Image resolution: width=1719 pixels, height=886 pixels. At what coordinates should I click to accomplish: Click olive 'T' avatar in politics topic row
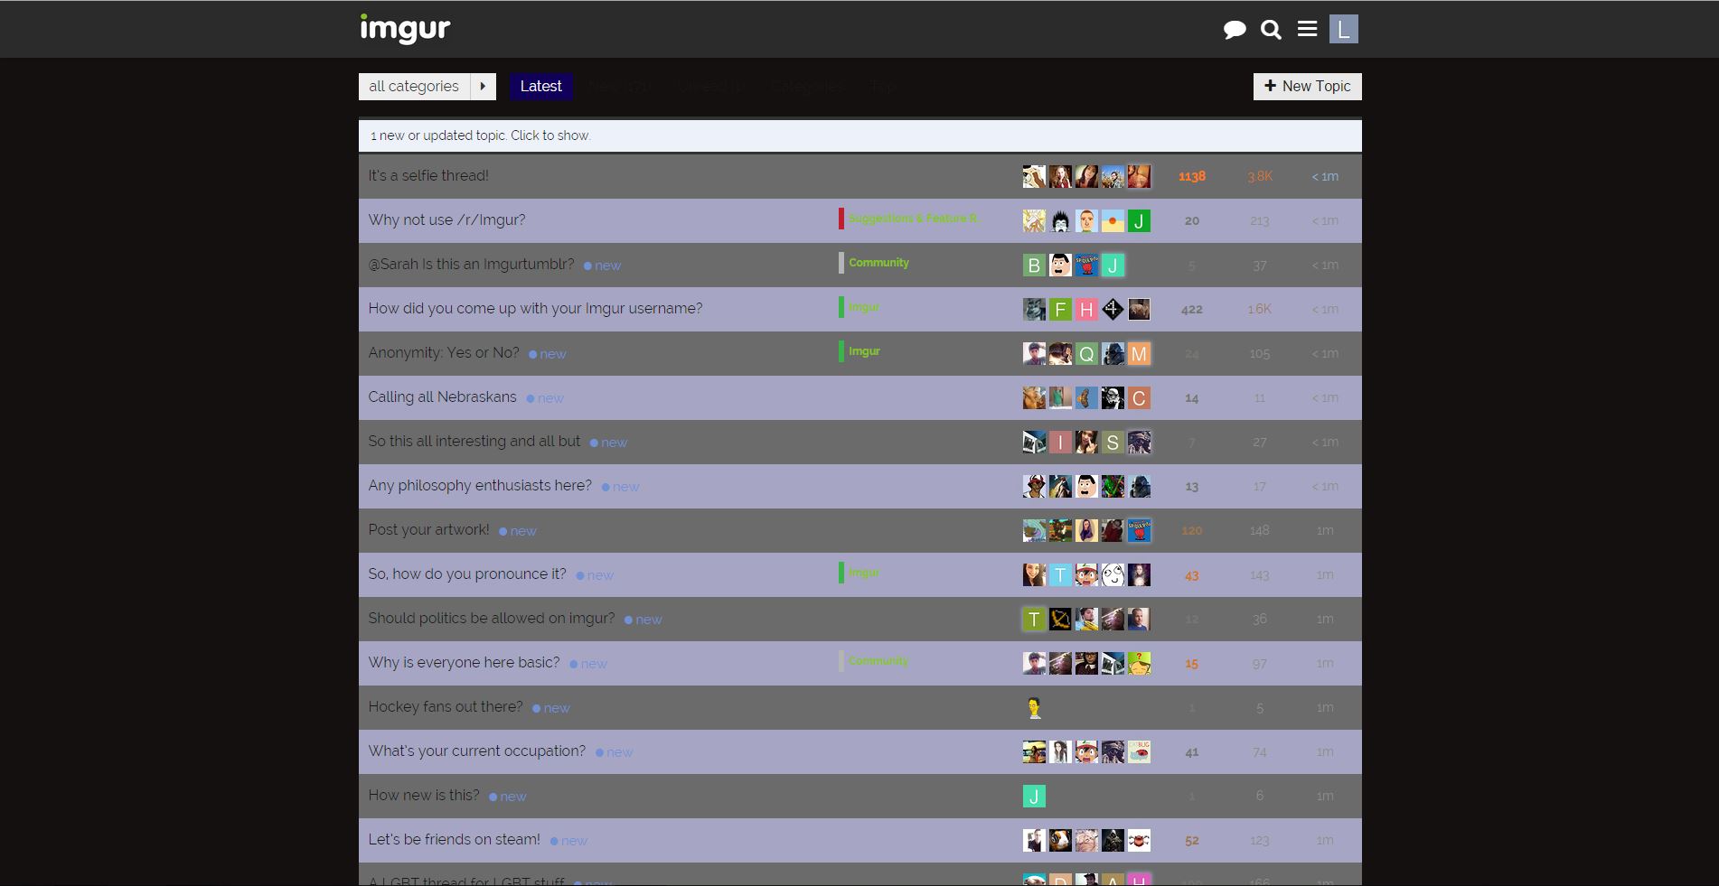pos(1034,619)
